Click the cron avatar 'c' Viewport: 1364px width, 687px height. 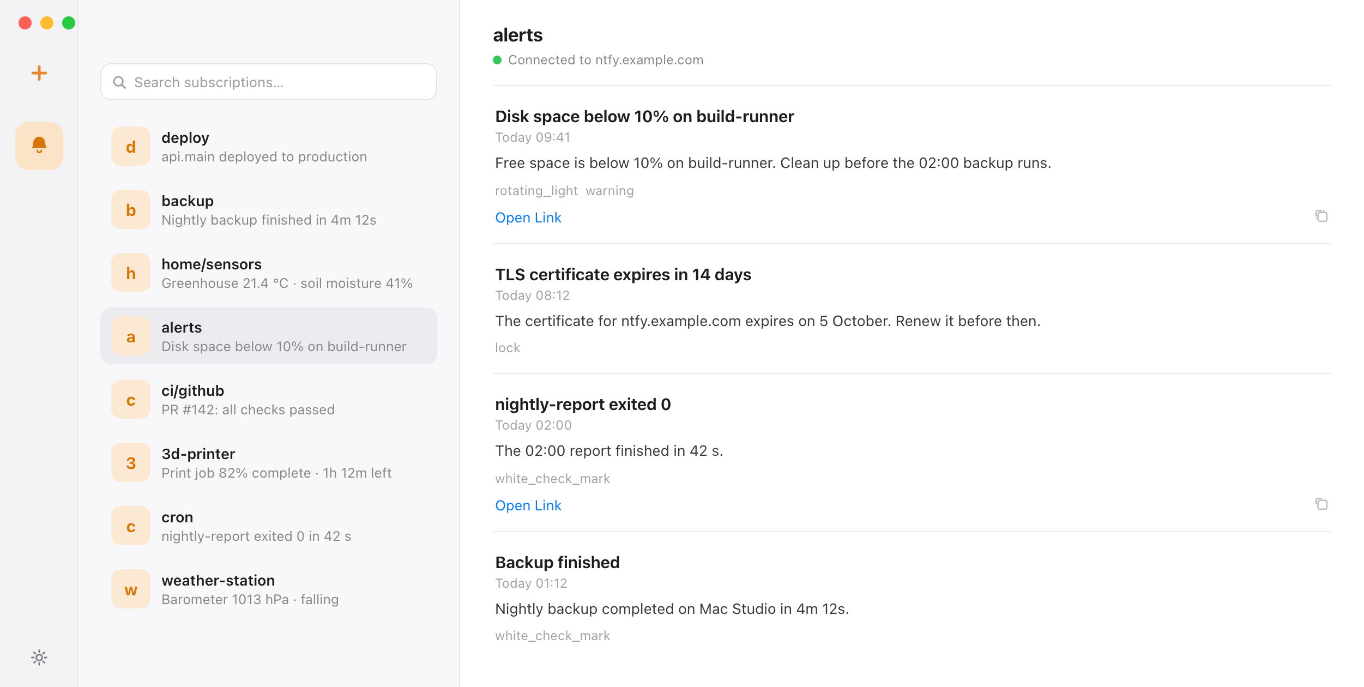click(x=131, y=526)
